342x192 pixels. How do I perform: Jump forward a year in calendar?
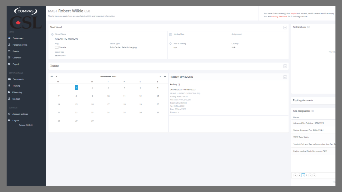pyautogui.click(x=165, y=76)
